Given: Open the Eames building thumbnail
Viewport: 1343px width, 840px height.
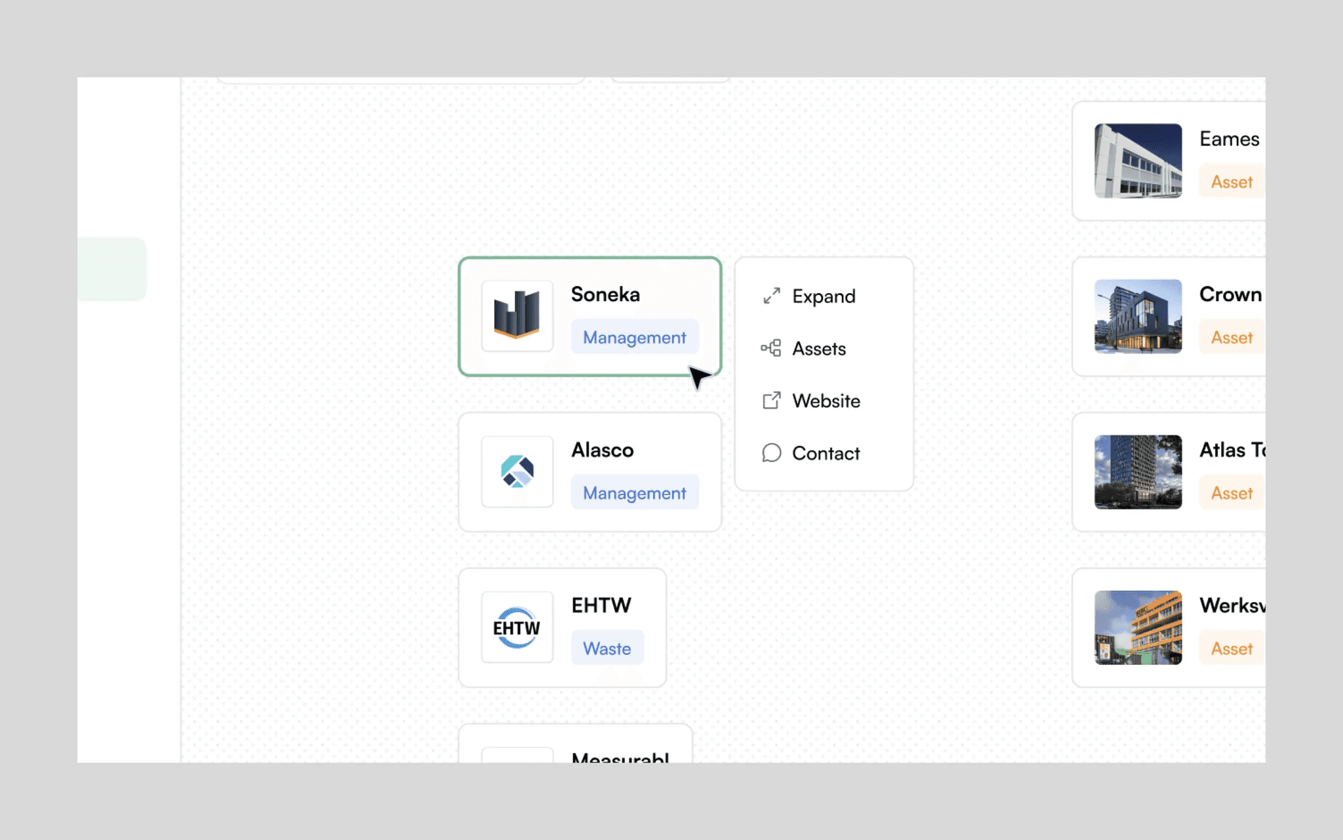Looking at the screenshot, I should (x=1138, y=161).
